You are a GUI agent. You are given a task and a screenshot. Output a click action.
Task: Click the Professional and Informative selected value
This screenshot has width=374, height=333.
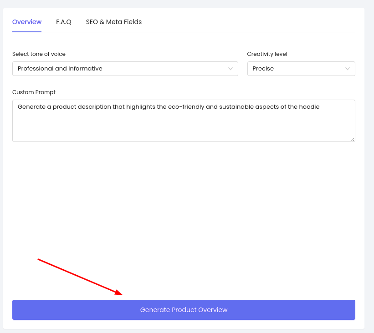point(60,69)
